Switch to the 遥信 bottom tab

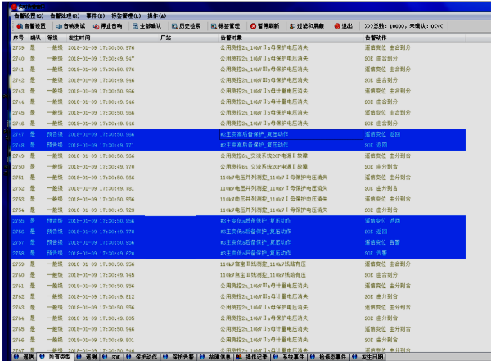[x=23, y=357]
